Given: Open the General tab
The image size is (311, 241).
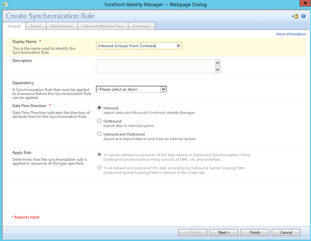Looking at the screenshot, I should (14, 26).
